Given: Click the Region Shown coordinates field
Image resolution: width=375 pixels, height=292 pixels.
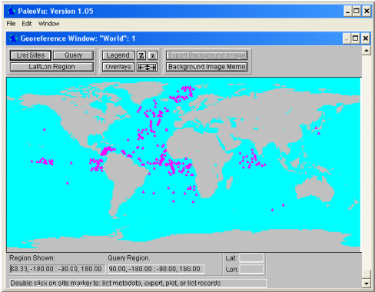Looking at the screenshot, I should 58,269.
